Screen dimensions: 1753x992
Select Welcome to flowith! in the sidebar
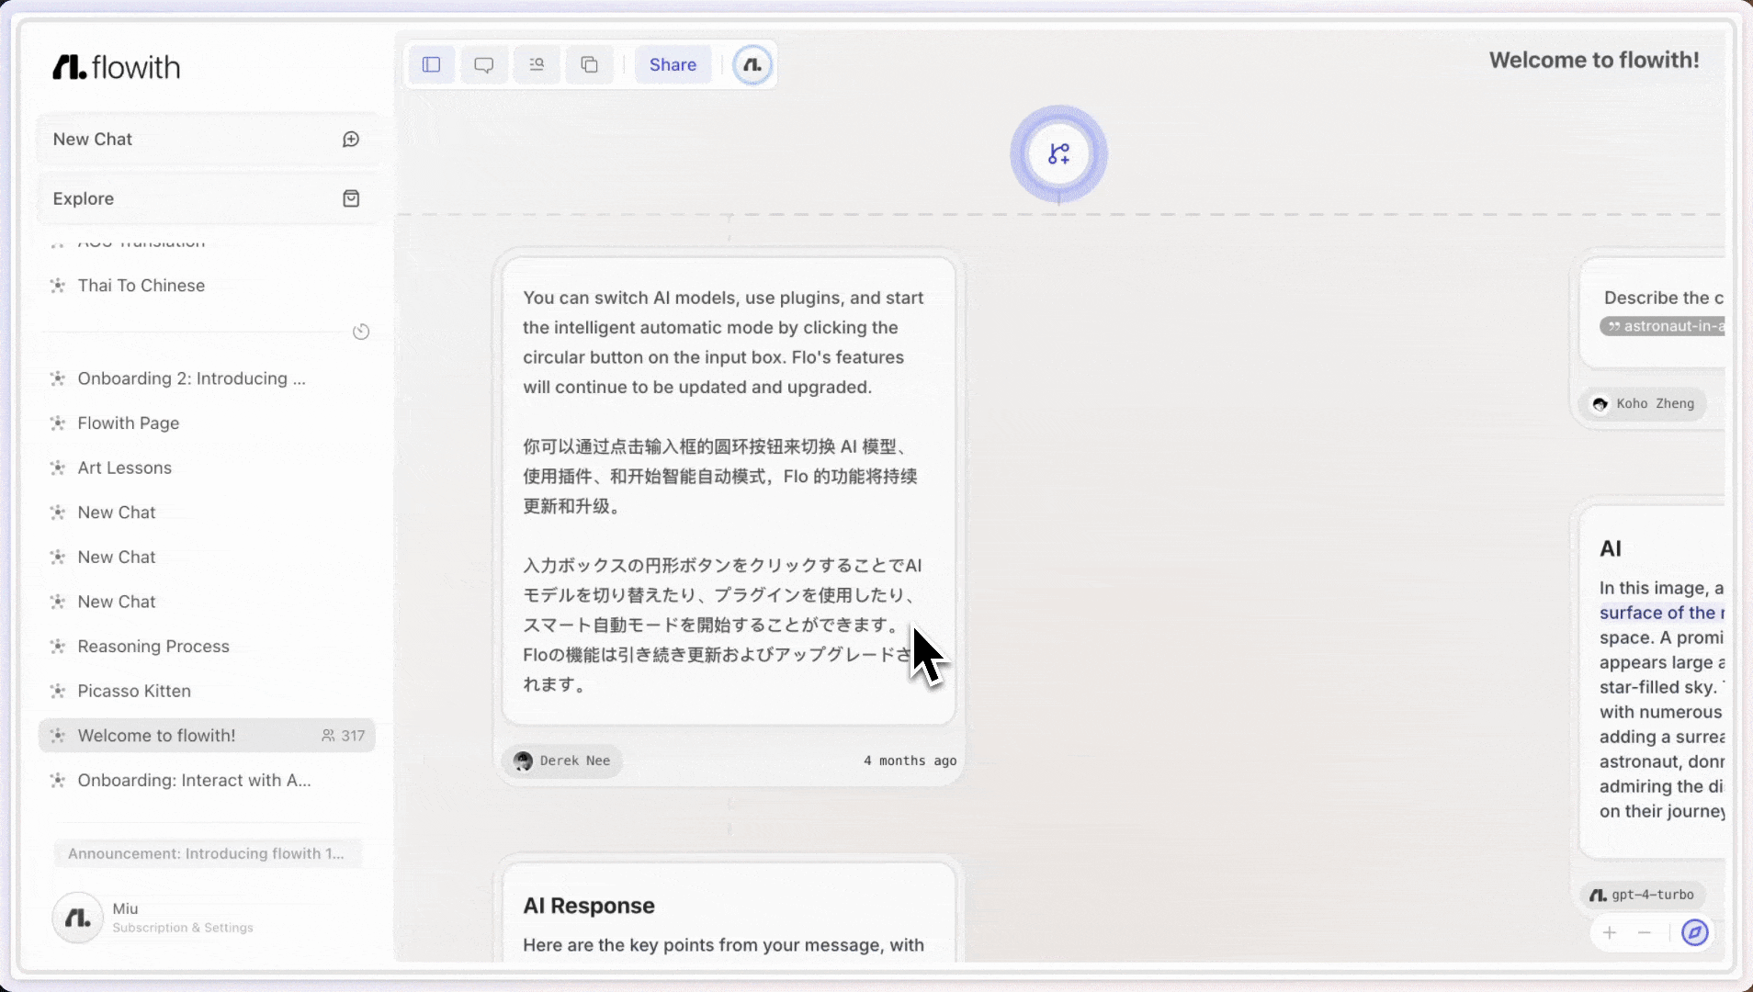click(x=207, y=736)
